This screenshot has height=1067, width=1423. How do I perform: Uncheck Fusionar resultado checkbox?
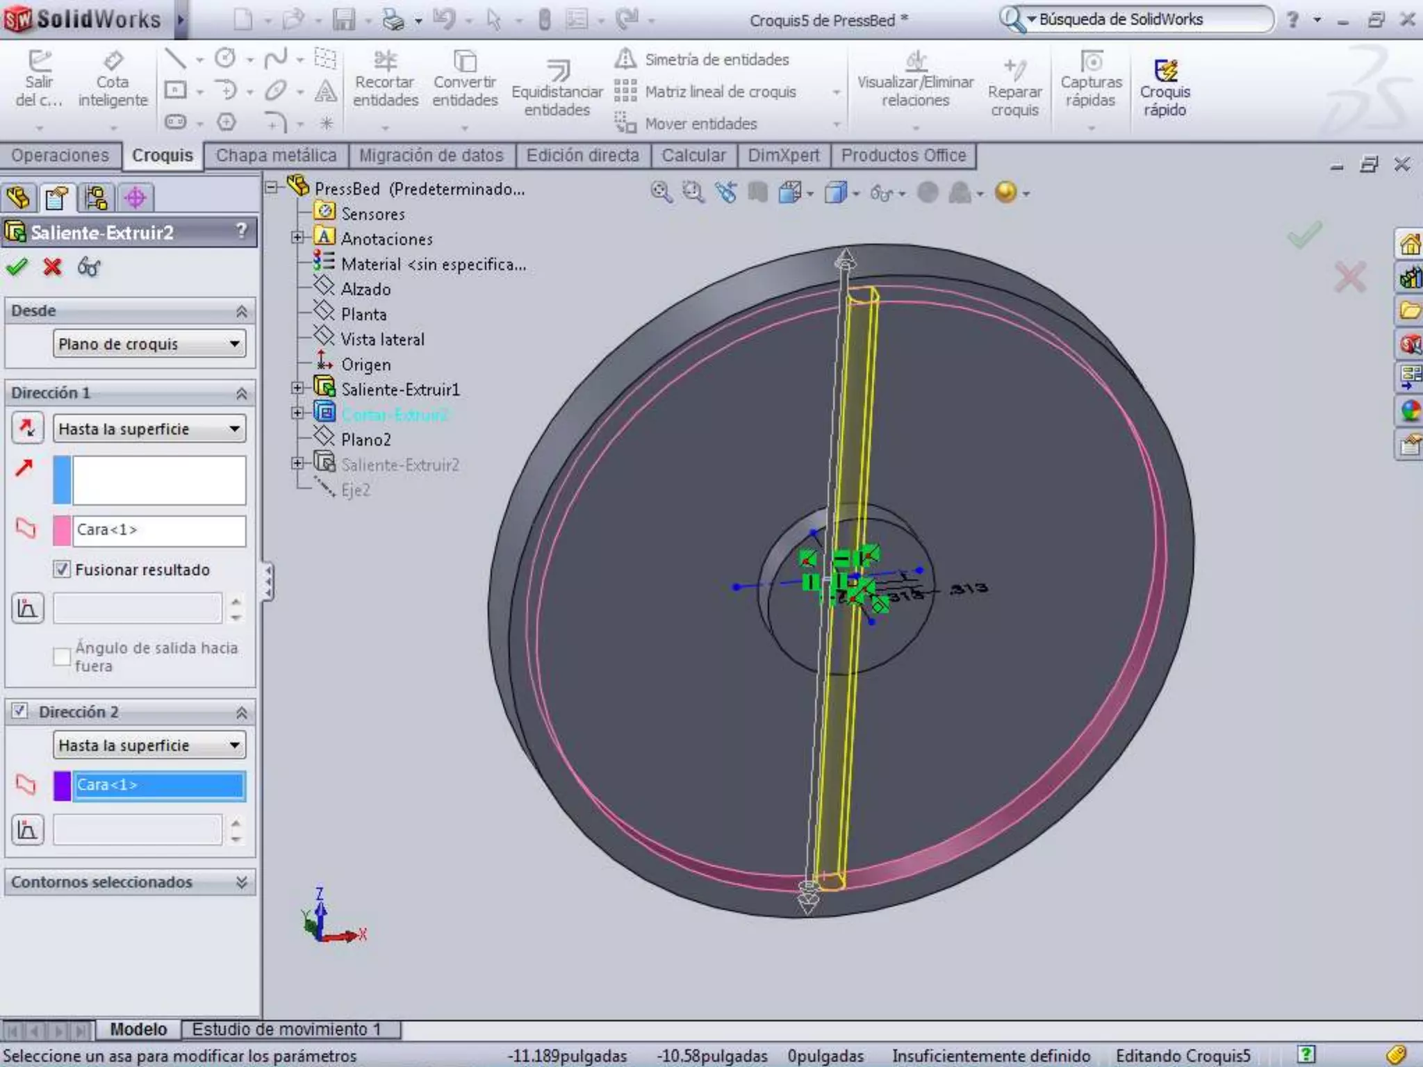[x=62, y=570]
